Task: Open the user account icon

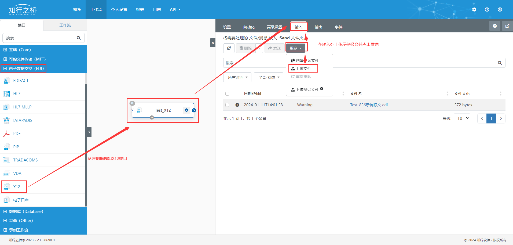Action: tap(500, 10)
